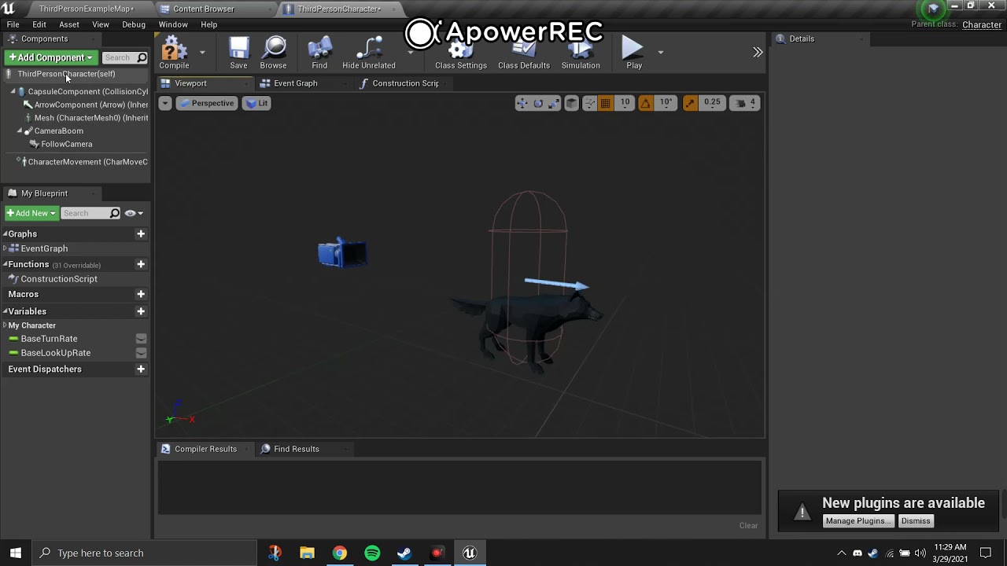
Task: Open the My Blueprint view options eye icon
Action: click(x=134, y=213)
